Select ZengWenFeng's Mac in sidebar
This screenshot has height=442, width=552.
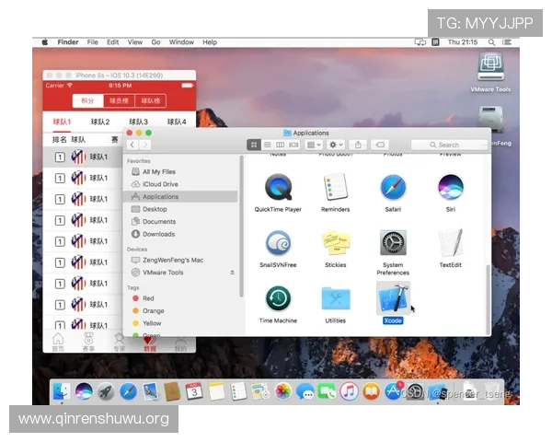tap(180, 260)
